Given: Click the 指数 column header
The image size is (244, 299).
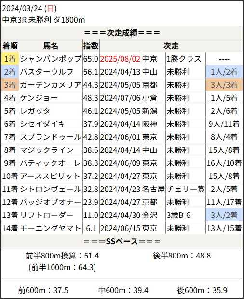Looking at the screenshot, I should (91, 46).
